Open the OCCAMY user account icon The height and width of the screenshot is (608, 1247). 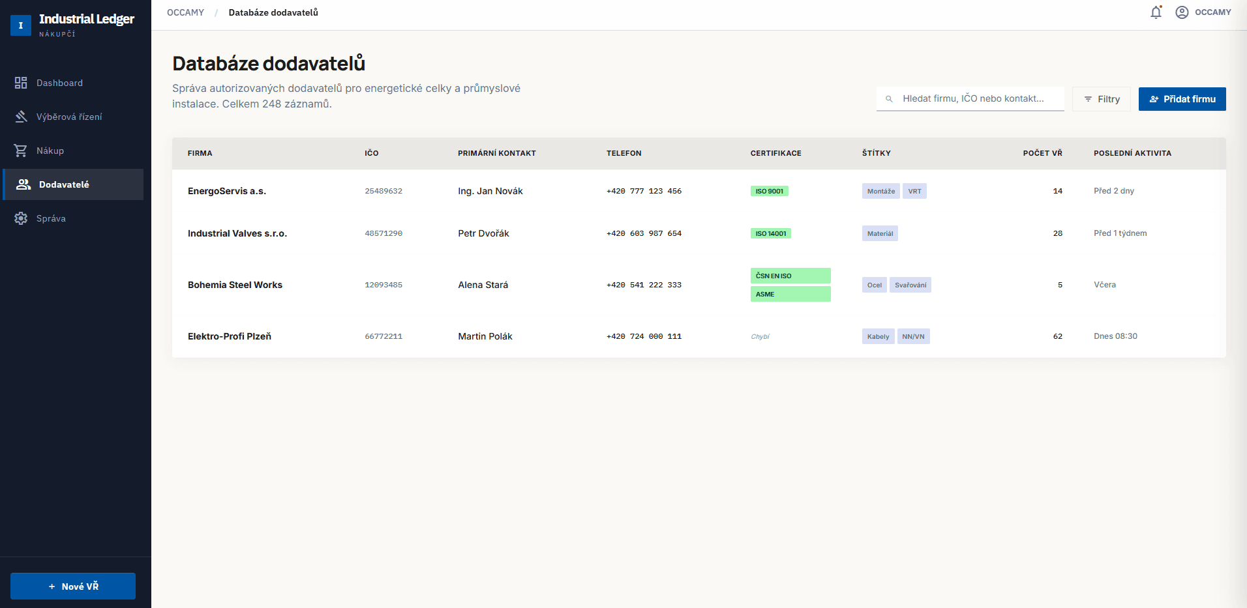[x=1181, y=12]
